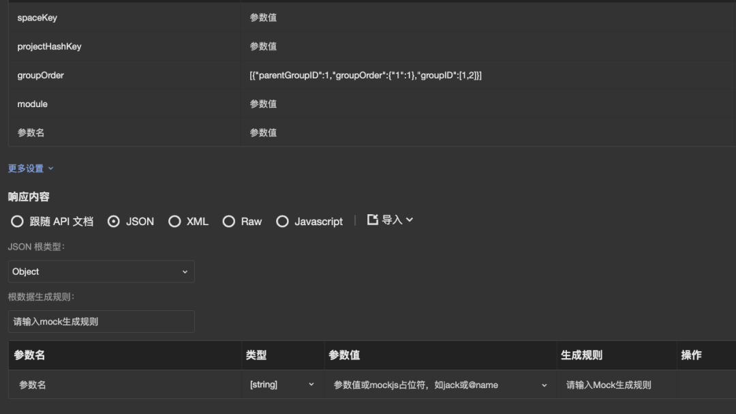Click the JSON 根类型 label
The height and width of the screenshot is (414, 736).
point(36,247)
